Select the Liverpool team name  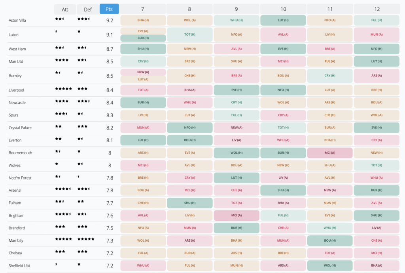click(x=16, y=90)
